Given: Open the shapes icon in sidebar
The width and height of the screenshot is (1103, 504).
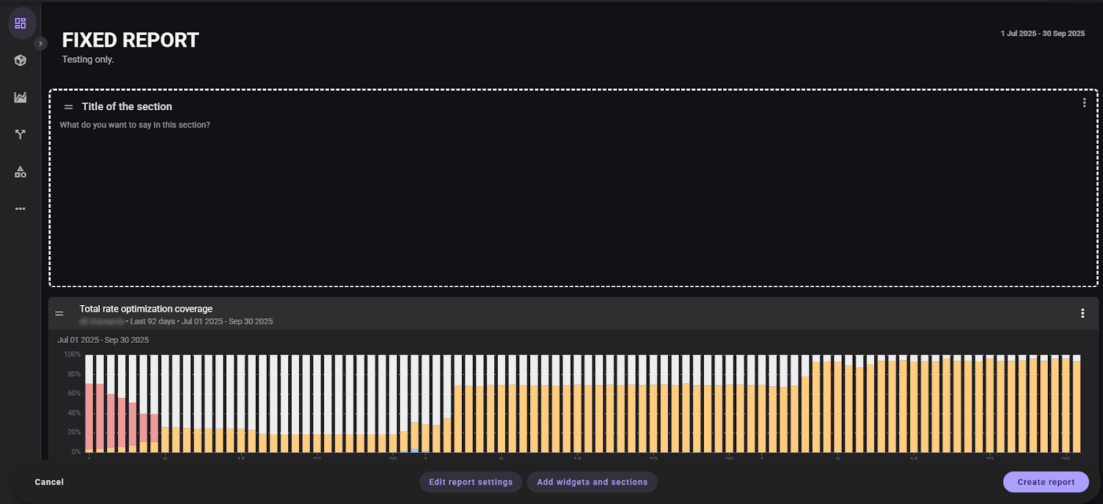Looking at the screenshot, I should (x=21, y=171).
